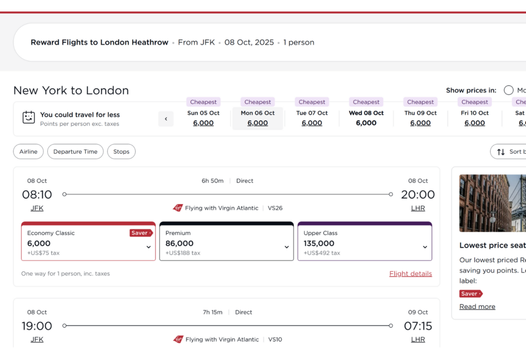The width and height of the screenshot is (526, 359).
Task: Select Mon 06 Oct date tab
Action: (258, 118)
